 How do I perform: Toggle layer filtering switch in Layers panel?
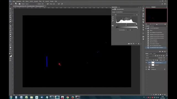tap(167, 56)
